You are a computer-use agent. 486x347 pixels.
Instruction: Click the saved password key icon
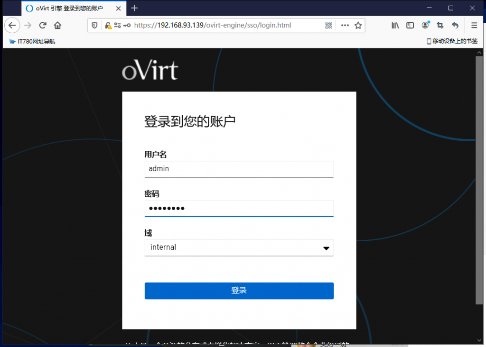pos(127,25)
